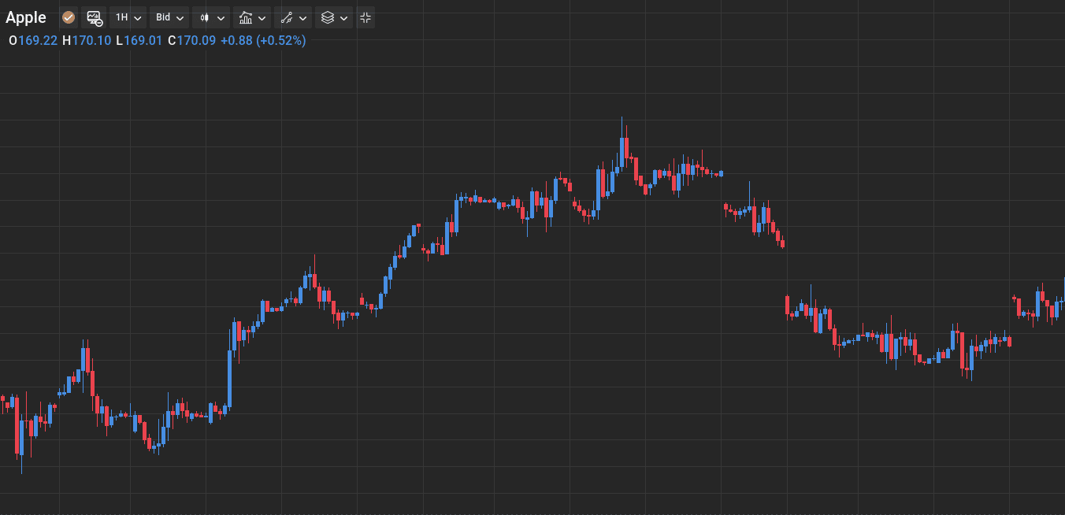1065x515 pixels.
Task: Click the Apple symbol name
Action: tap(26, 17)
